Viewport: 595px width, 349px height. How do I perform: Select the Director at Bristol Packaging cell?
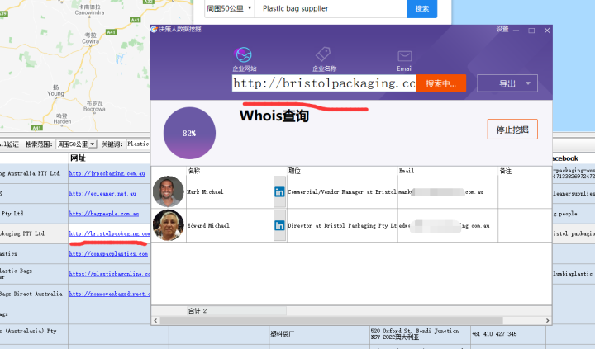click(x=342, y=225)
